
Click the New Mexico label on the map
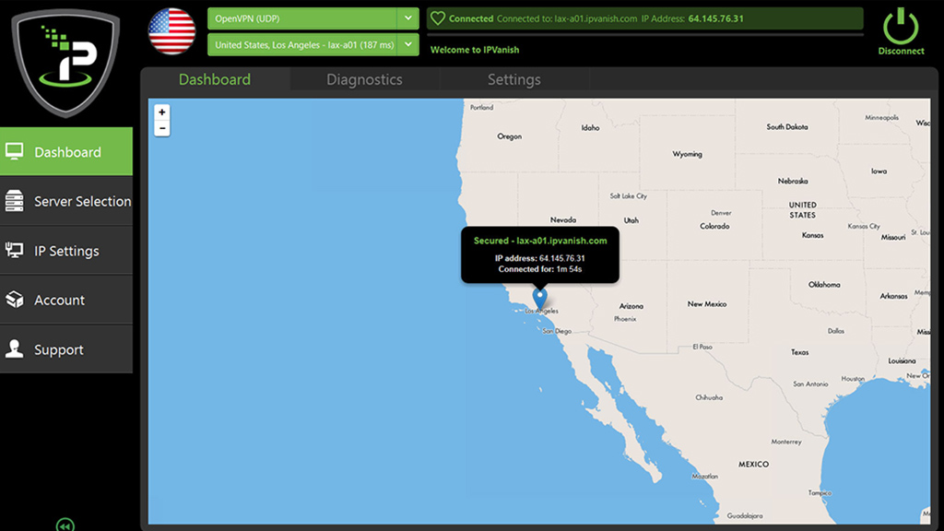click(707, 304)
